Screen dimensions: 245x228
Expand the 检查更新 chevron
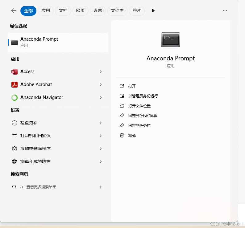pyautogui.click(x=101, y=123)
